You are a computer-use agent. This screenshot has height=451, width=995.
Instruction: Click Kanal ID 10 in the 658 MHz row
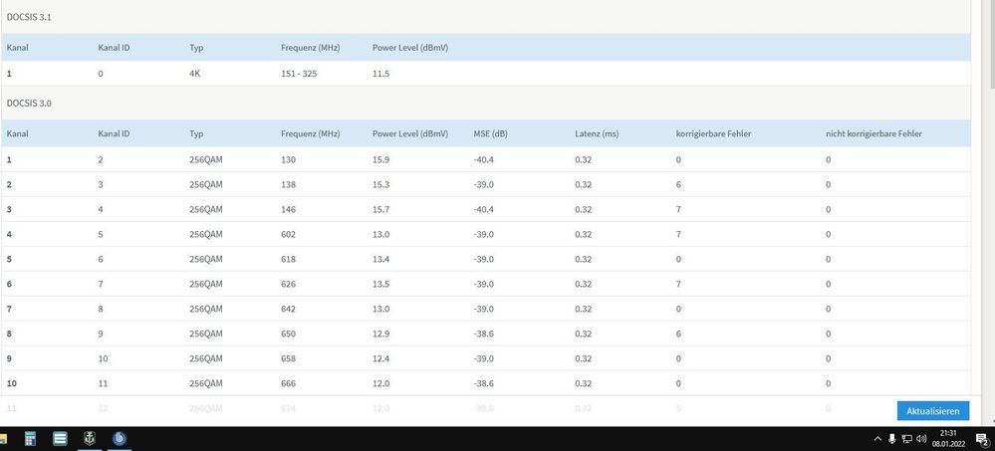(x=103, y=358)
